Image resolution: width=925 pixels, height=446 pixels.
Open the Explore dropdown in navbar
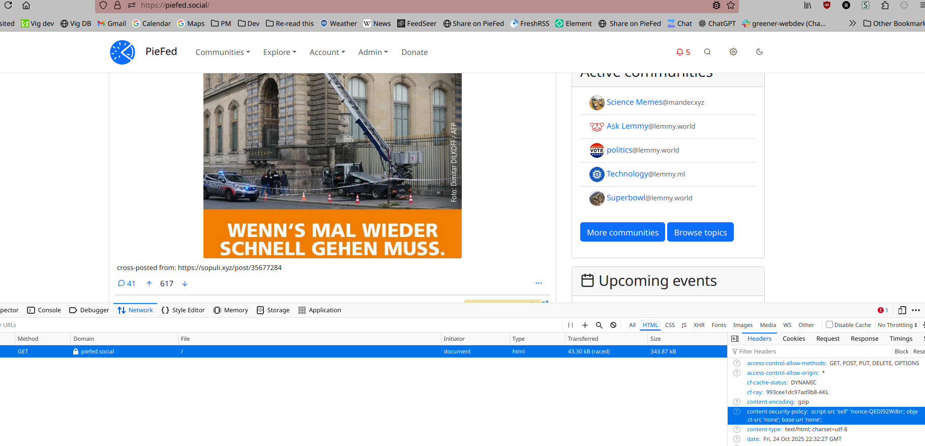[x=279, y=52]
